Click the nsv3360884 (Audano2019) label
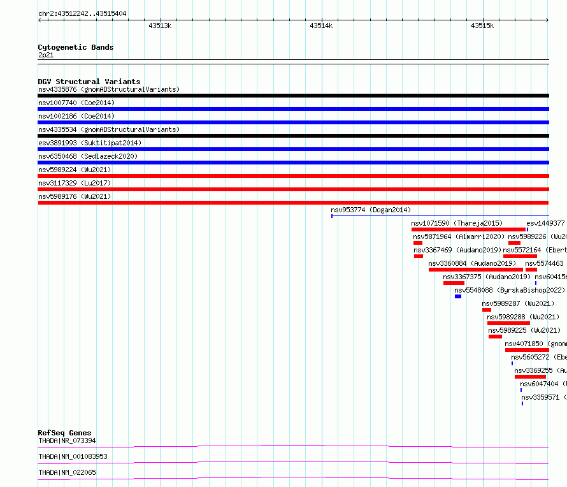The height and width of the screenshot is (487, 567). 472,263
